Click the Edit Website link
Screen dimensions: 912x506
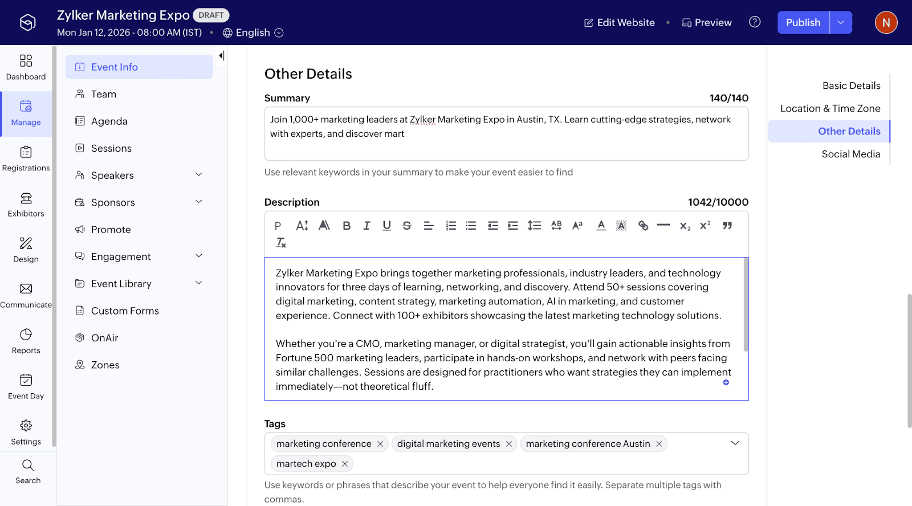click(x=619, y=22)
